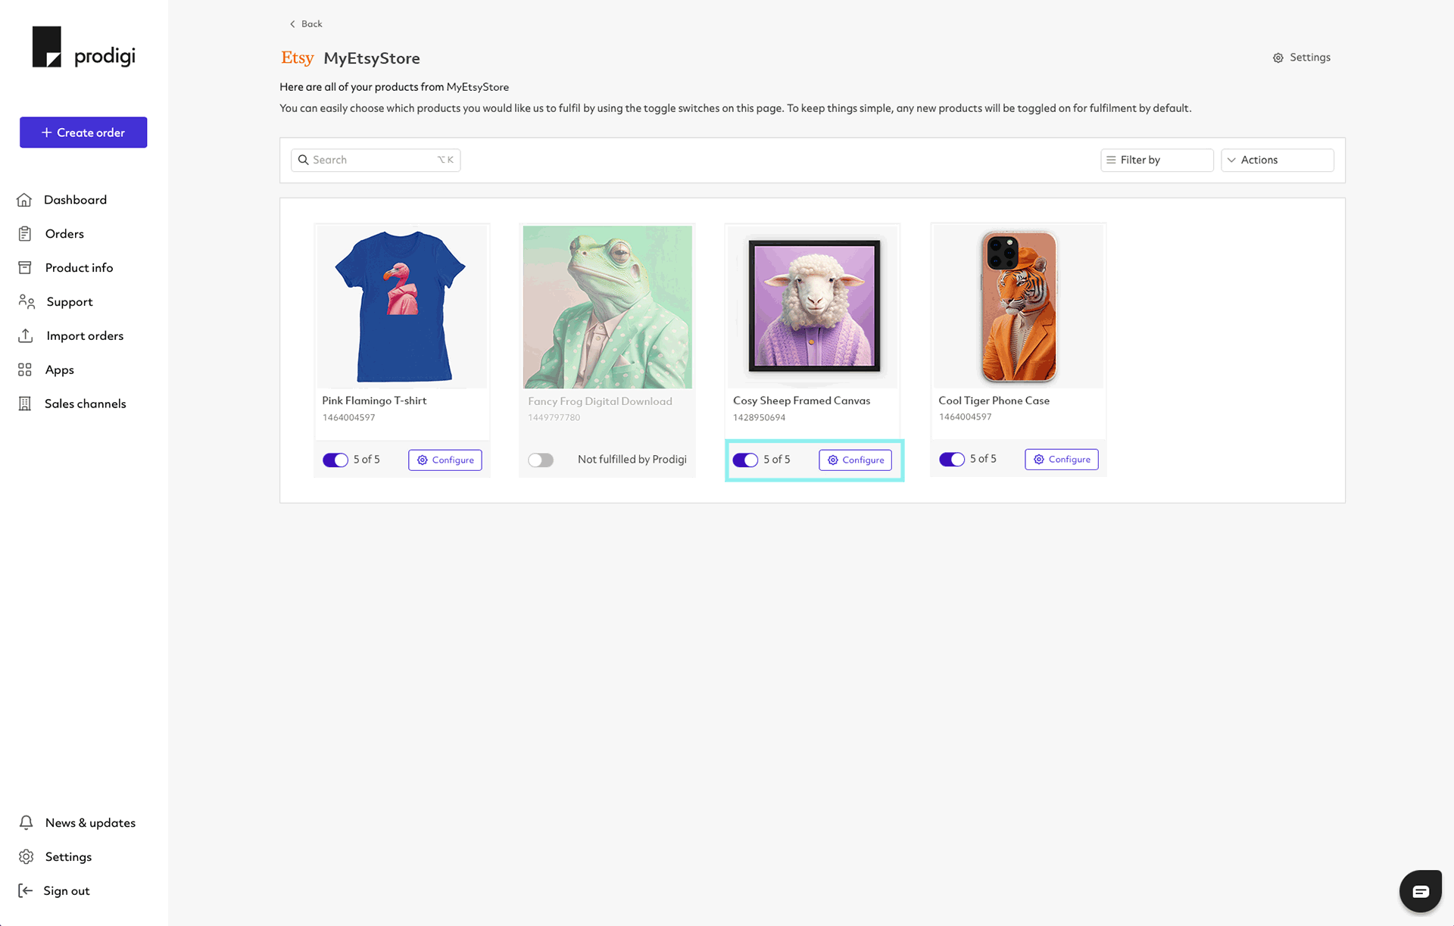
Task: Open the Dashboard section
Action: 75,199
